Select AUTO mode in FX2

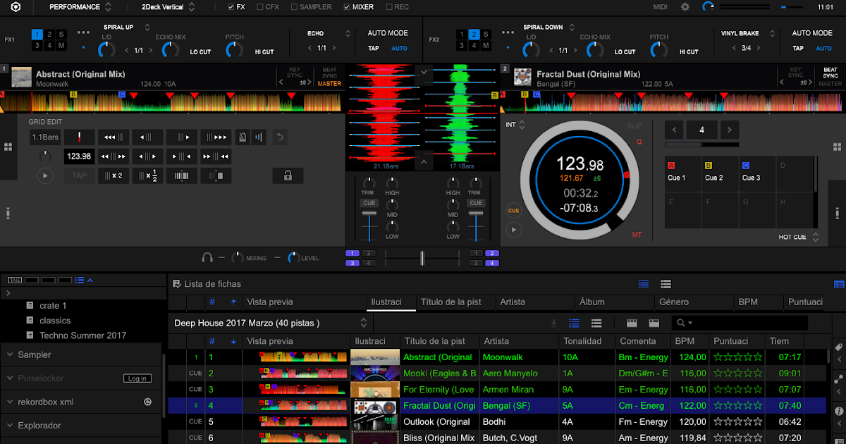tap(823, 49)
